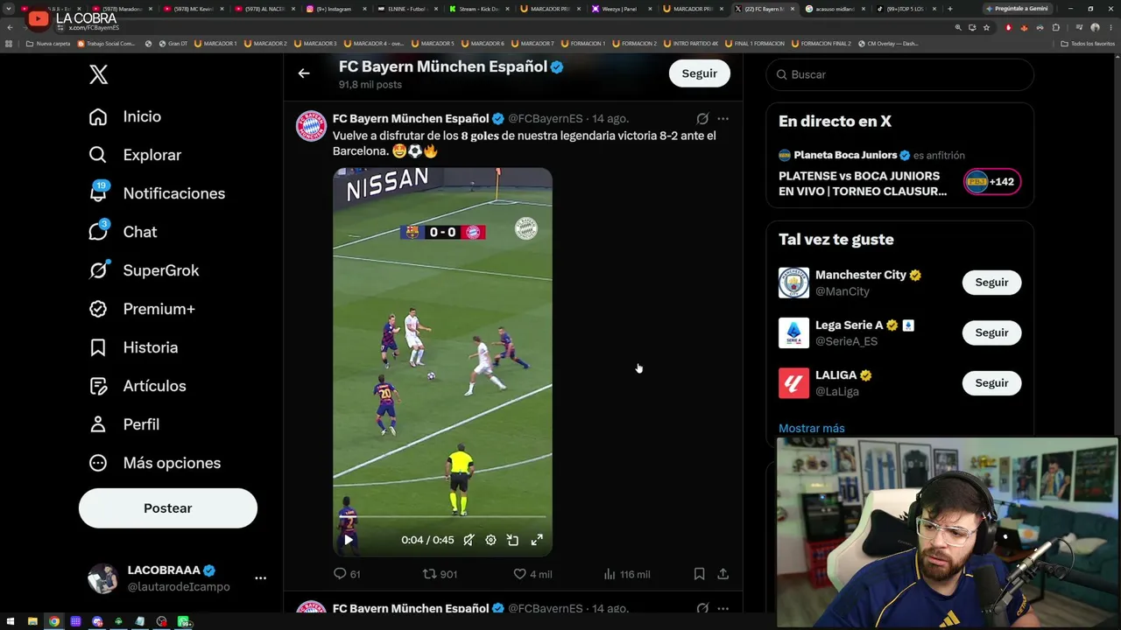Open the first post's more options menu
Screen dimensions: 1121x630
point(723,119)
